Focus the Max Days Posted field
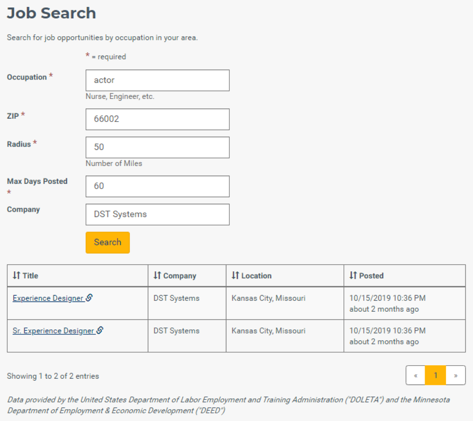Image resolution: width=473 pixels, height=421 pixels. tap(157, 186)
